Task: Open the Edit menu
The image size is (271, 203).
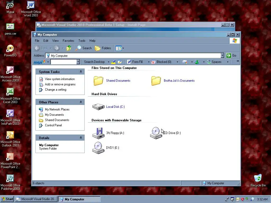Action: [x=46, y=41]
